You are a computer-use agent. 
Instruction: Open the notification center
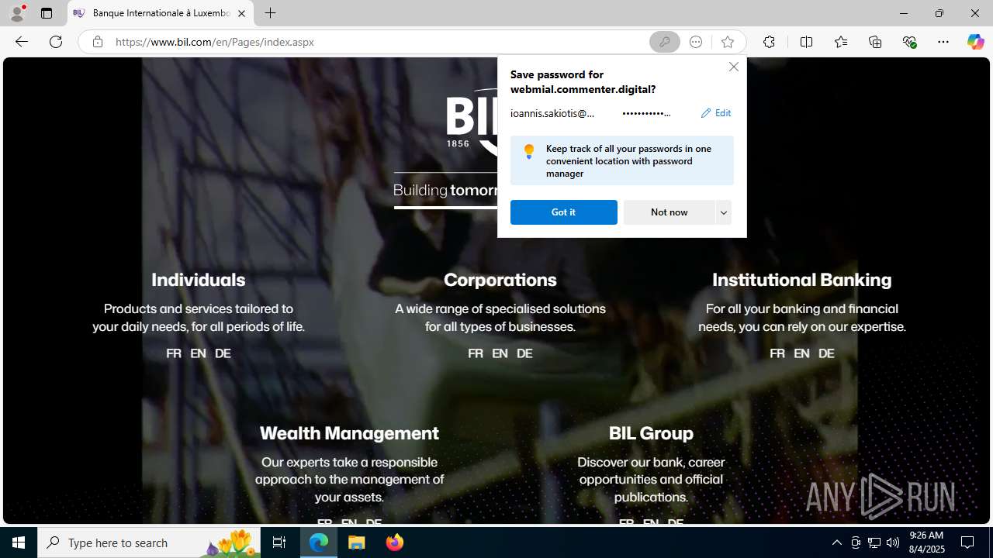click(968, 542)
